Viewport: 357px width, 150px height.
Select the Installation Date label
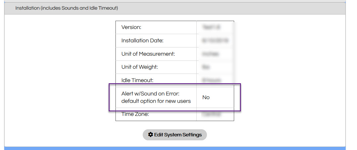tap(142, 41)
